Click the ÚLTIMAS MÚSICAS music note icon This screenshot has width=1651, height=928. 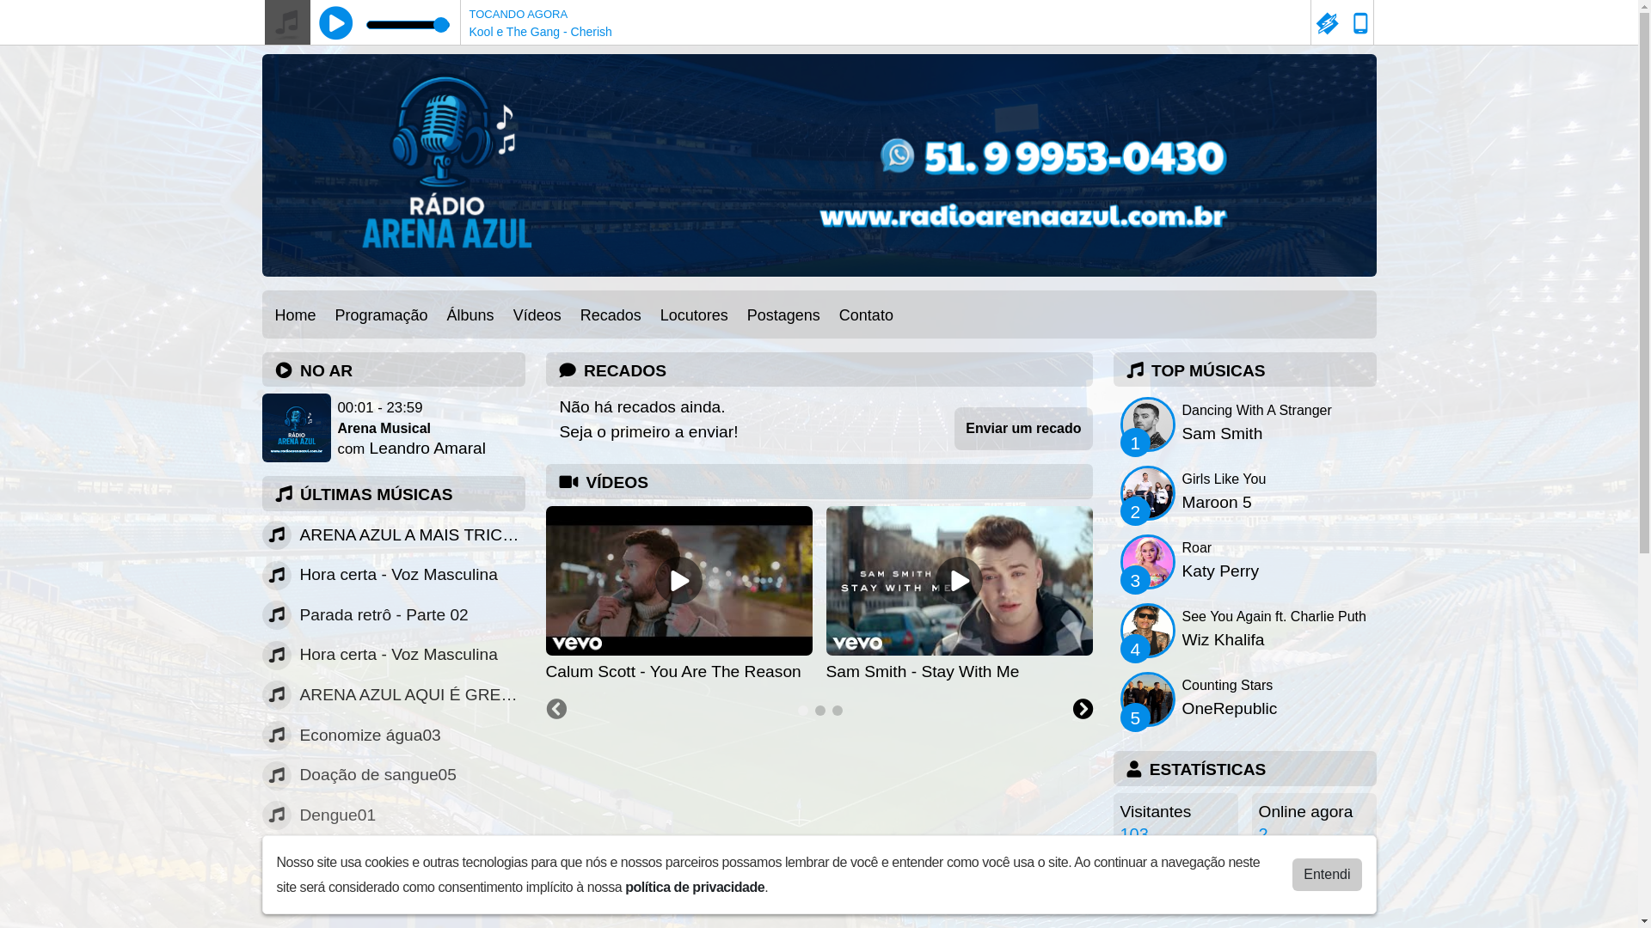coord(284,494)
